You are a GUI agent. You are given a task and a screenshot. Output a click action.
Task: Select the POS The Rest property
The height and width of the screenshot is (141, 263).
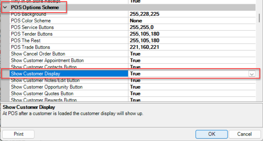pyautogui.click(x=24, y=41)
